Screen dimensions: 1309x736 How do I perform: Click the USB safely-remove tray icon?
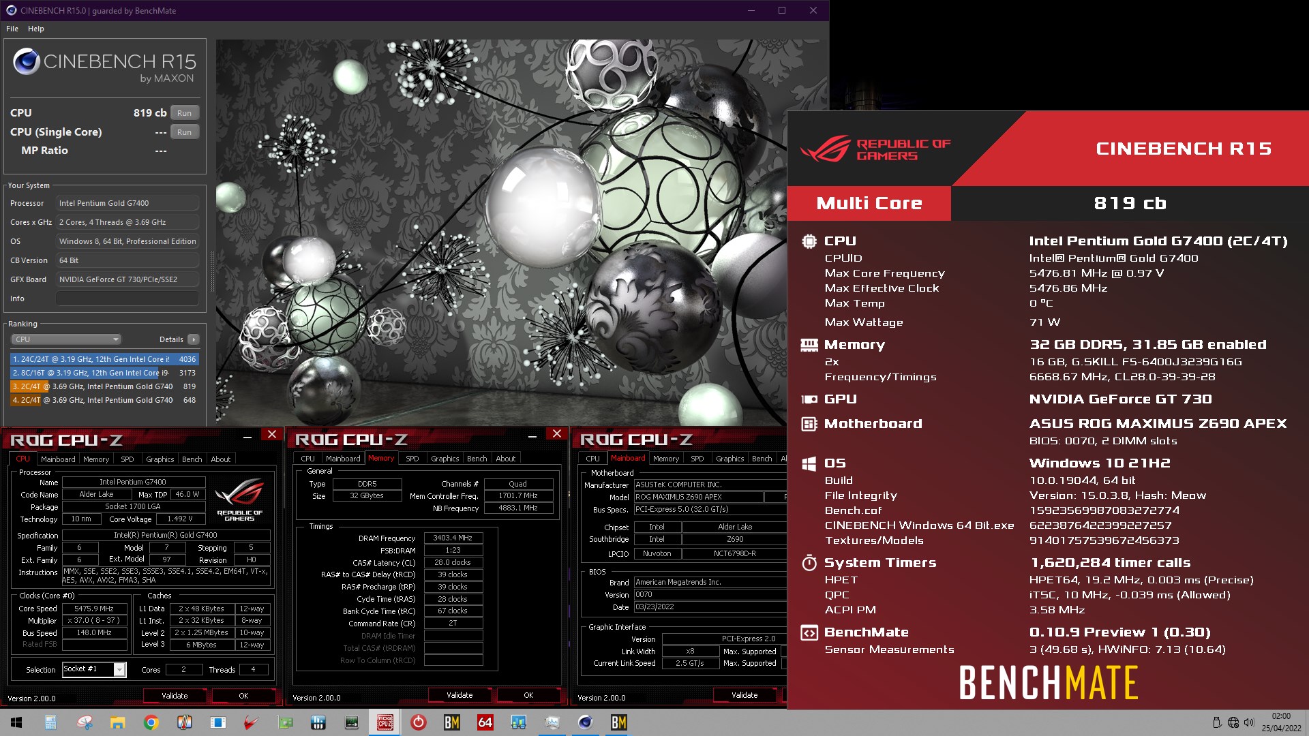tap(1217, 722)
